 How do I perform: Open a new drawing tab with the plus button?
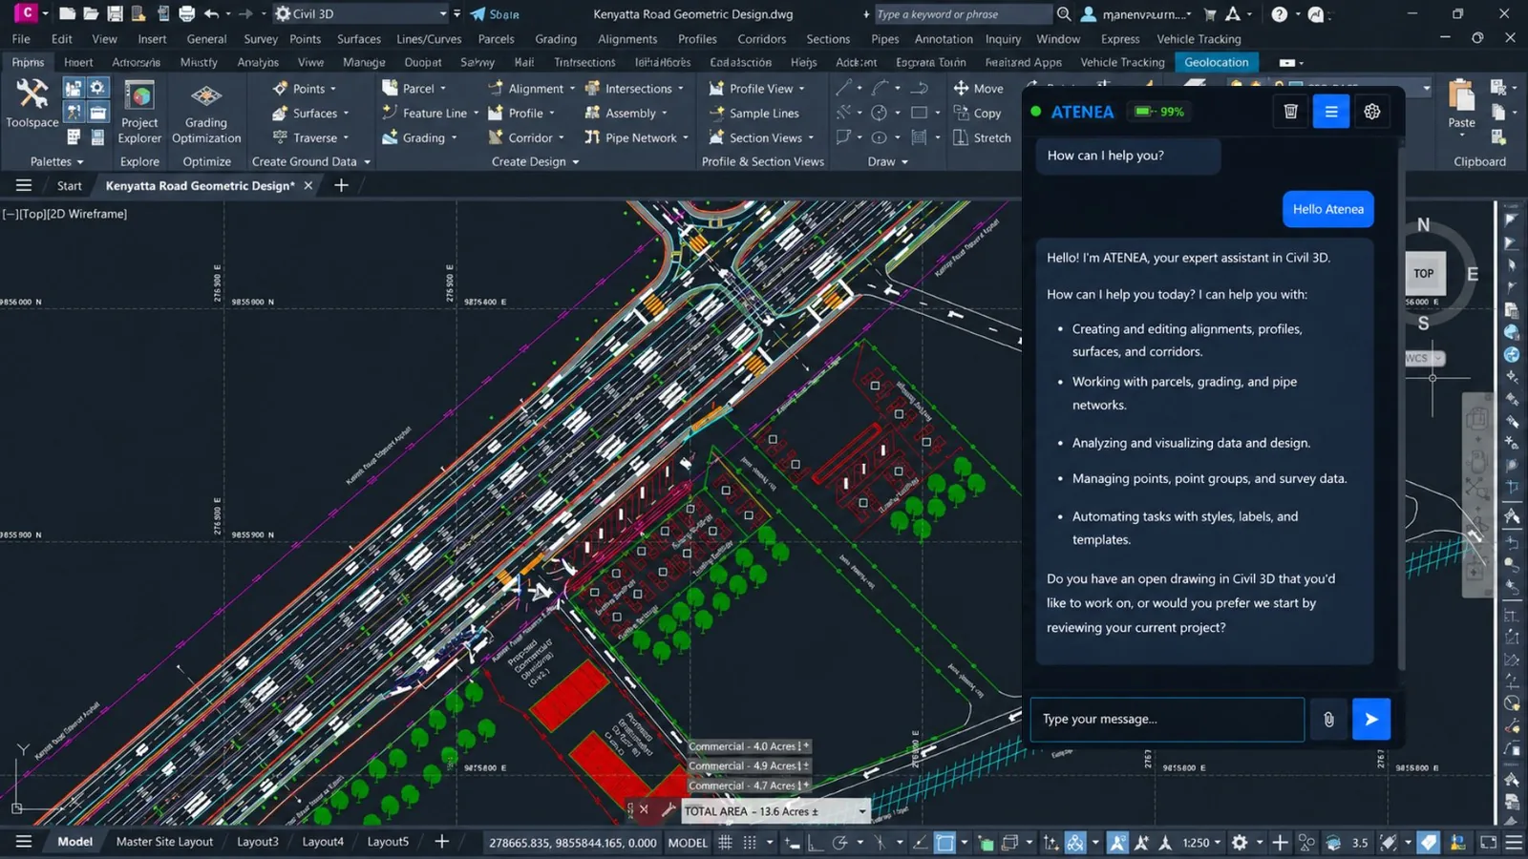tap(341, 185)
